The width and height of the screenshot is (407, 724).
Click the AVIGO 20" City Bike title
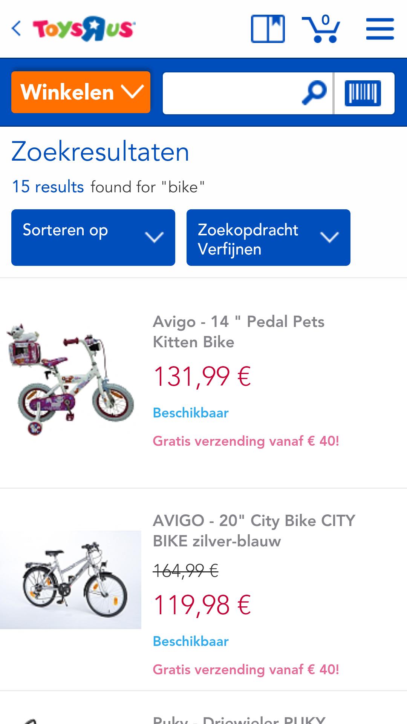pos(253,530)
